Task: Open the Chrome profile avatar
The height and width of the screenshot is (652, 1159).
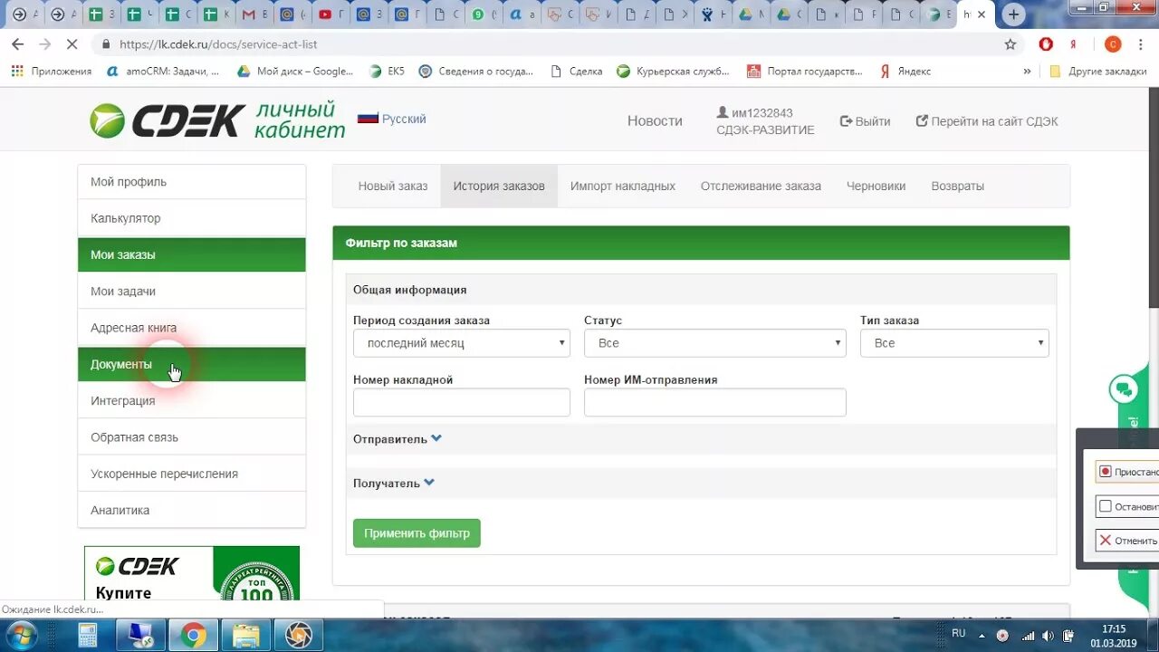Action: click(1113, 43)
